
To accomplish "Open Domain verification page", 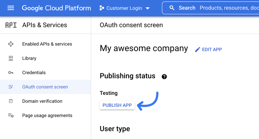I will (x=42, y=101).
